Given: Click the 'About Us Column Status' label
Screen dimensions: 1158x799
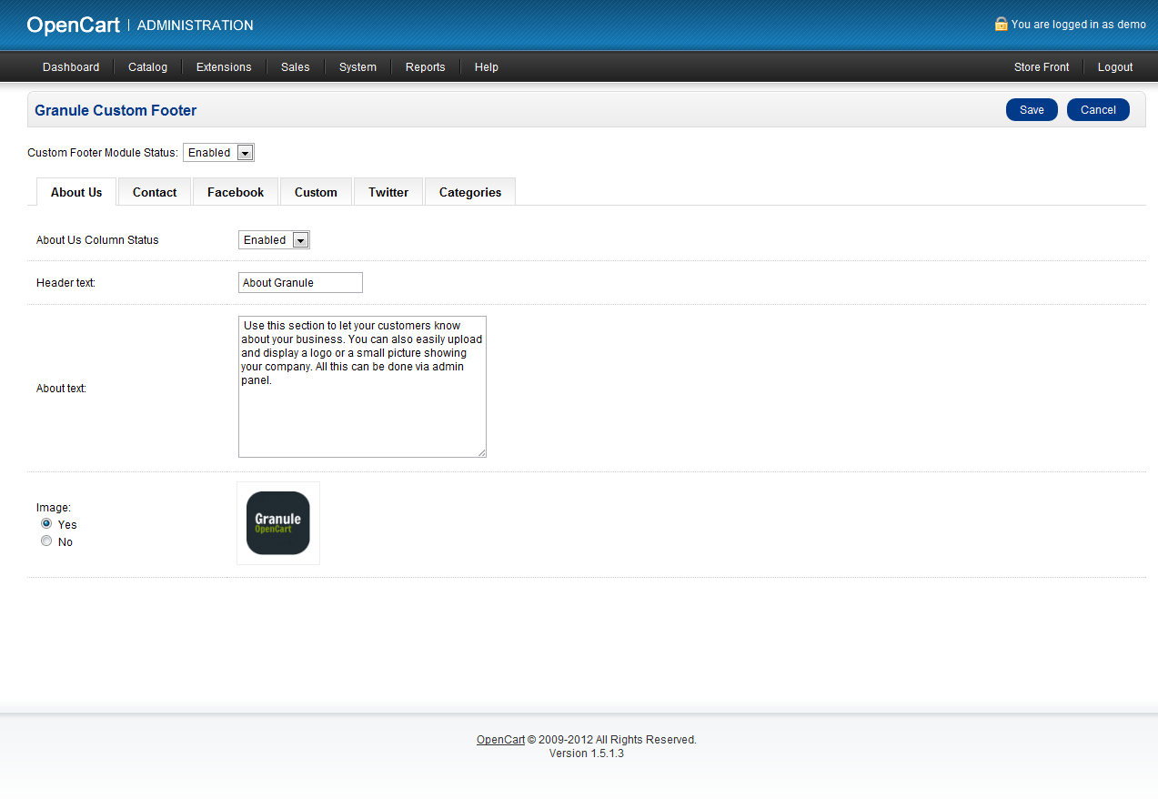Looking at the screenshot, I should point(97,240).
